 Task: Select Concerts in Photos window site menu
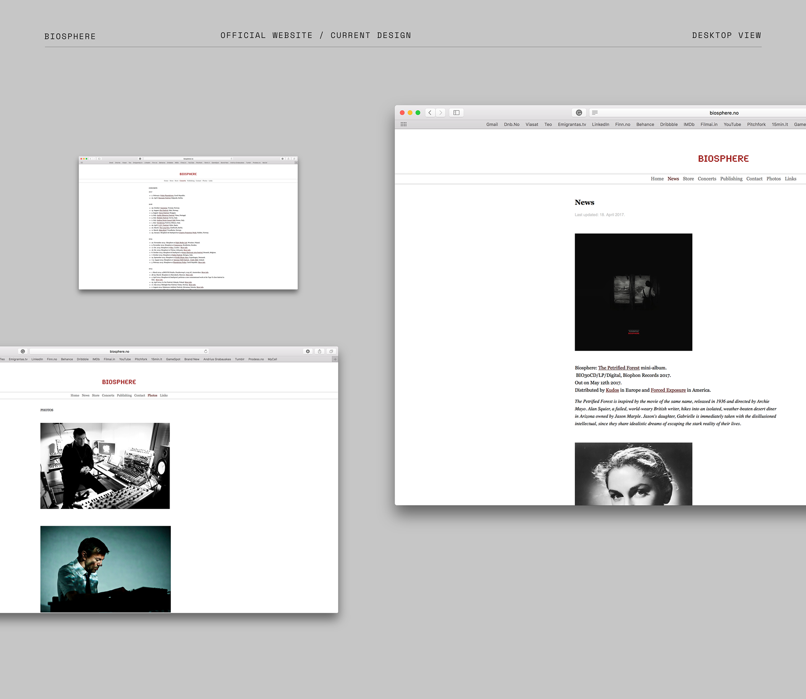tap(108, 395)
